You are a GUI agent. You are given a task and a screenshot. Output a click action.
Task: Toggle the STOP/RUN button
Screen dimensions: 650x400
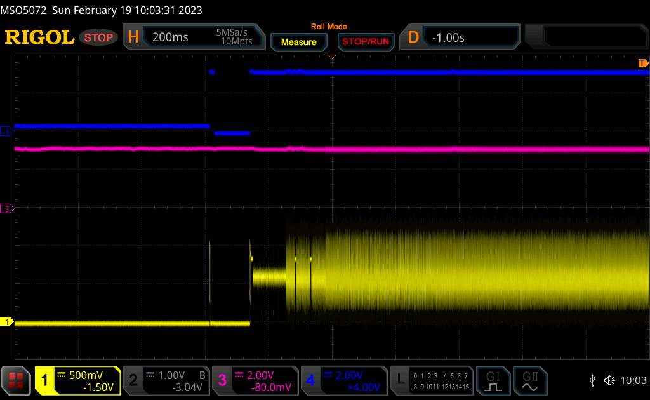(366, 42)
